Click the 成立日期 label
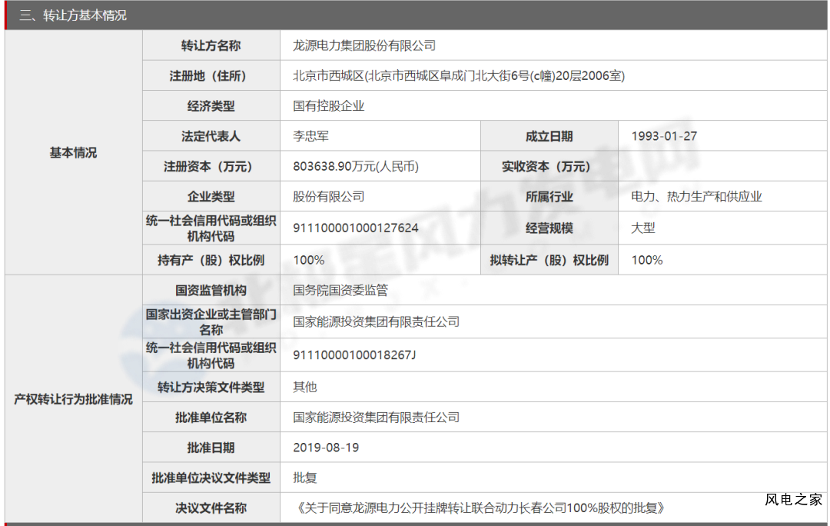This screenshot has width=830, height=526. coord(549,136)
